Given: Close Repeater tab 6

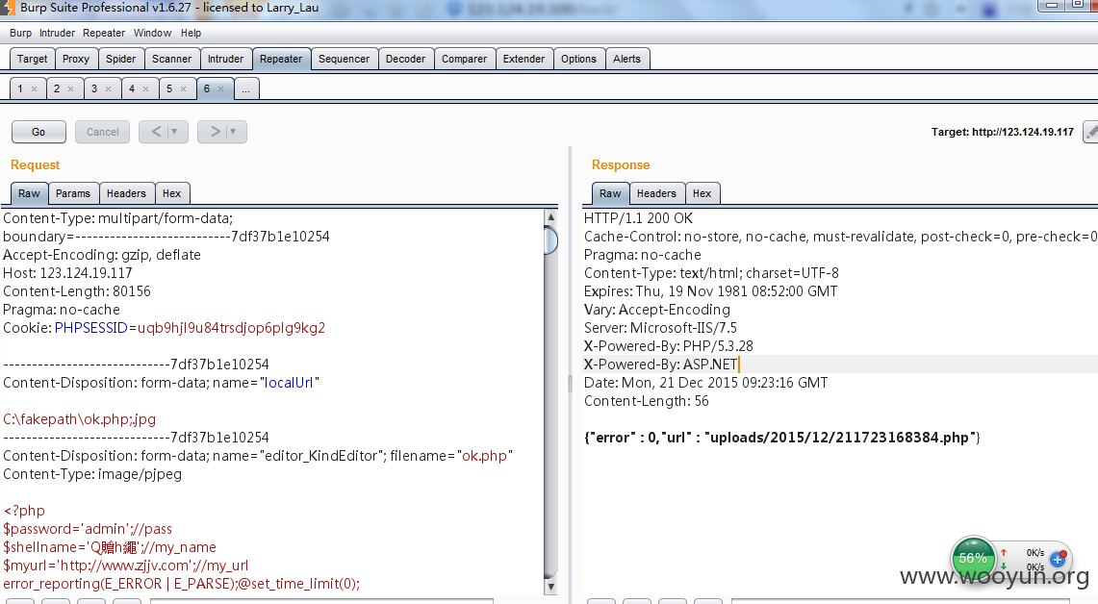Looking at the screenshot, I should tap(220, 88).
